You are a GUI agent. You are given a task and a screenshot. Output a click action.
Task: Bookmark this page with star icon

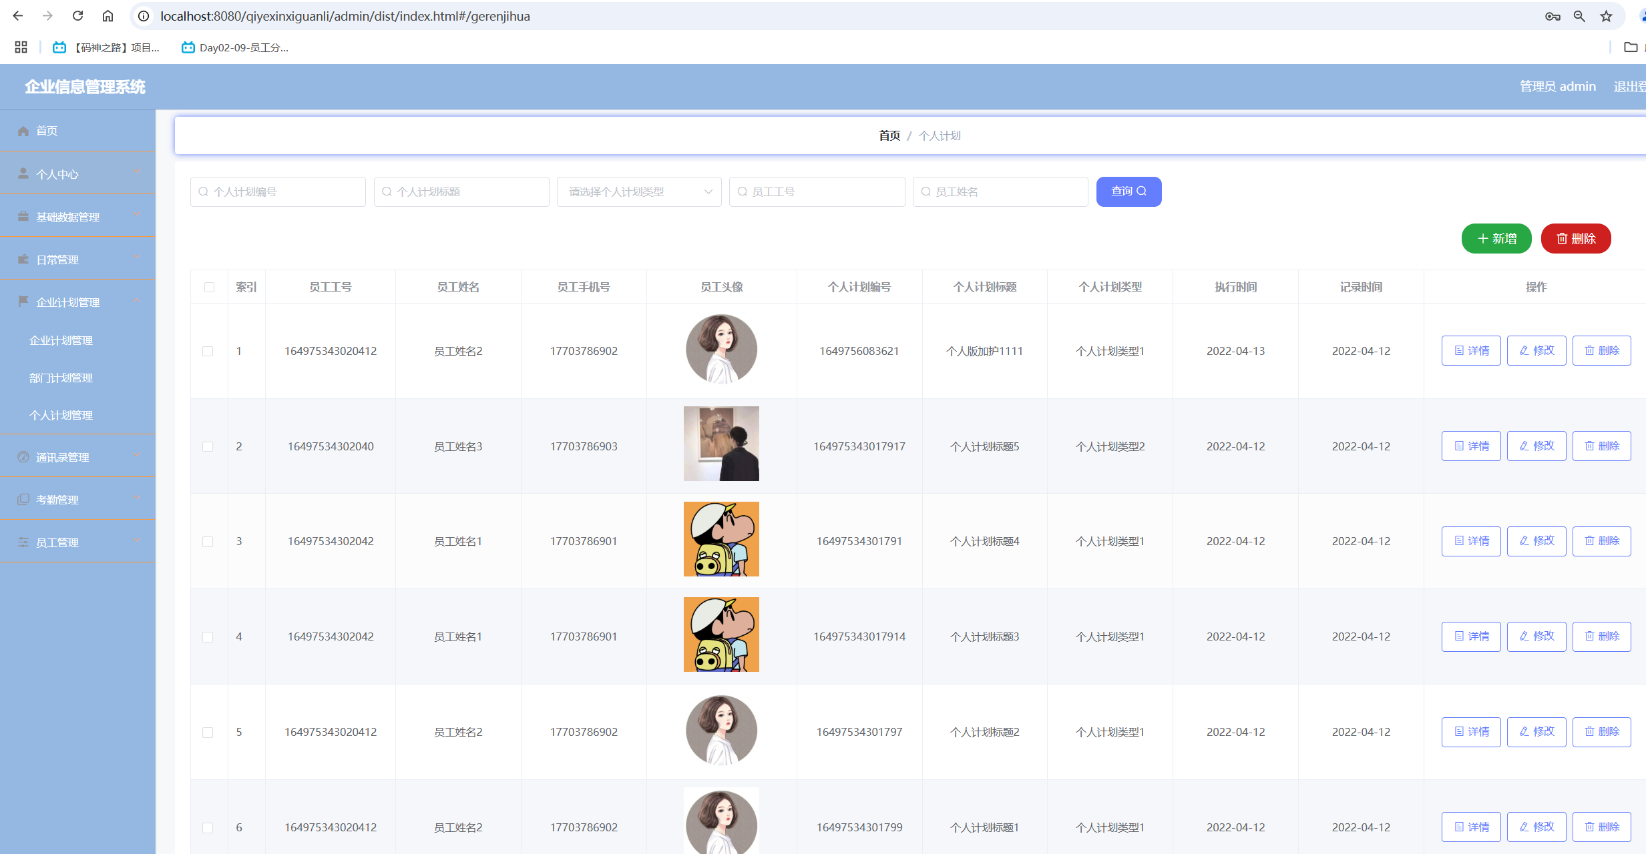click(1606, 16)
